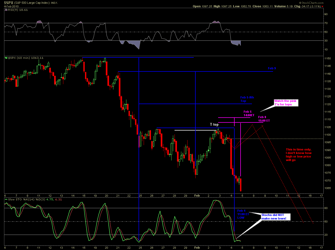This screenshot has width=335, height=250.
Task: Click the pink 'Feb 8 15:00 ET' label
Action: pyautogui.click(x=264, y=119)
